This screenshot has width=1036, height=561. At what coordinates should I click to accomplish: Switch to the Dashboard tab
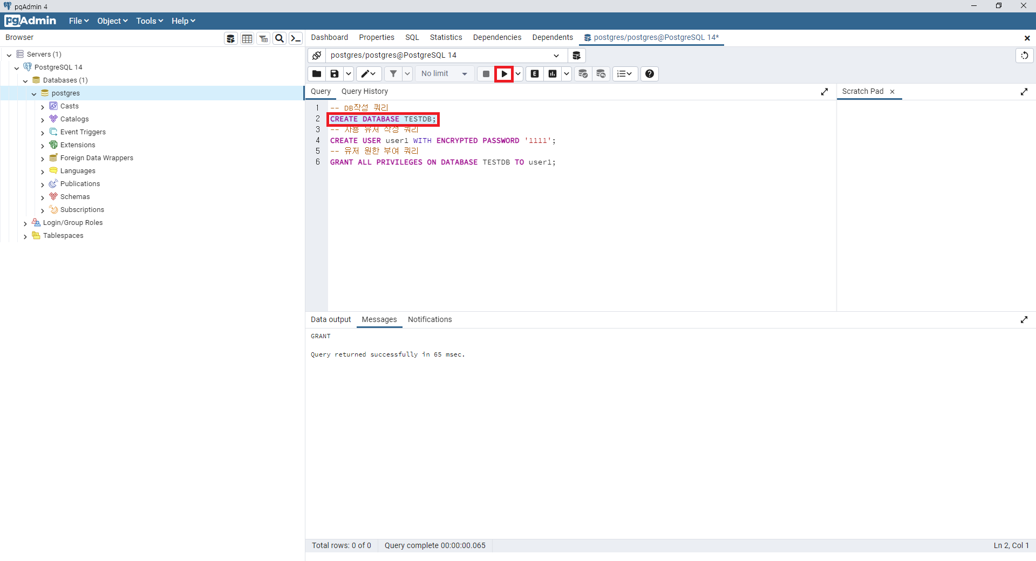tap(329, 37)
